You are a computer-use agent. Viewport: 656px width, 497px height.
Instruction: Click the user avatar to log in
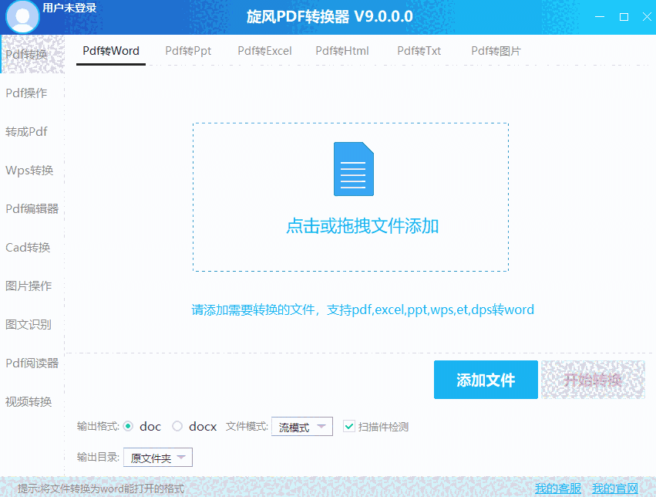pos(22,15)
